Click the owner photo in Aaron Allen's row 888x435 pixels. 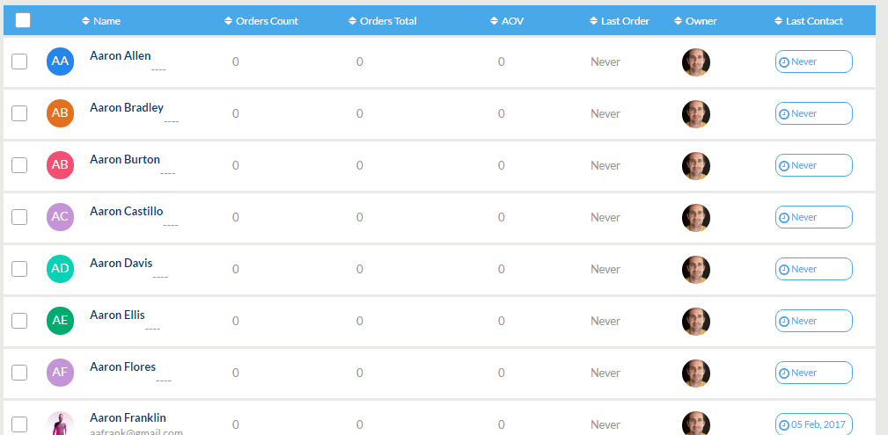tap(696, 62)
